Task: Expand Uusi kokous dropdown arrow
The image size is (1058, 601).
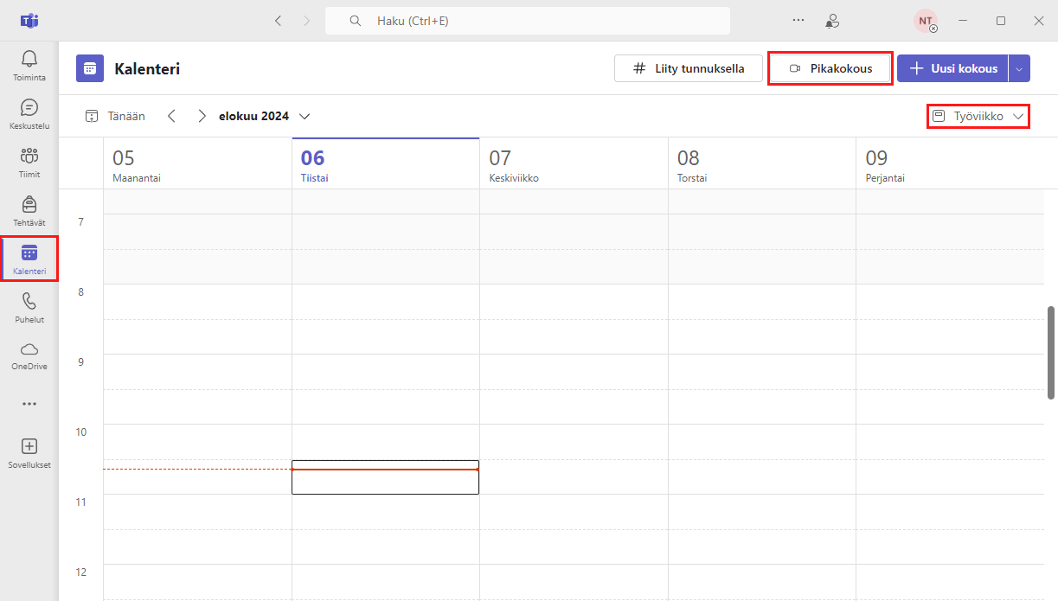Action: (x=1019, y=68)
